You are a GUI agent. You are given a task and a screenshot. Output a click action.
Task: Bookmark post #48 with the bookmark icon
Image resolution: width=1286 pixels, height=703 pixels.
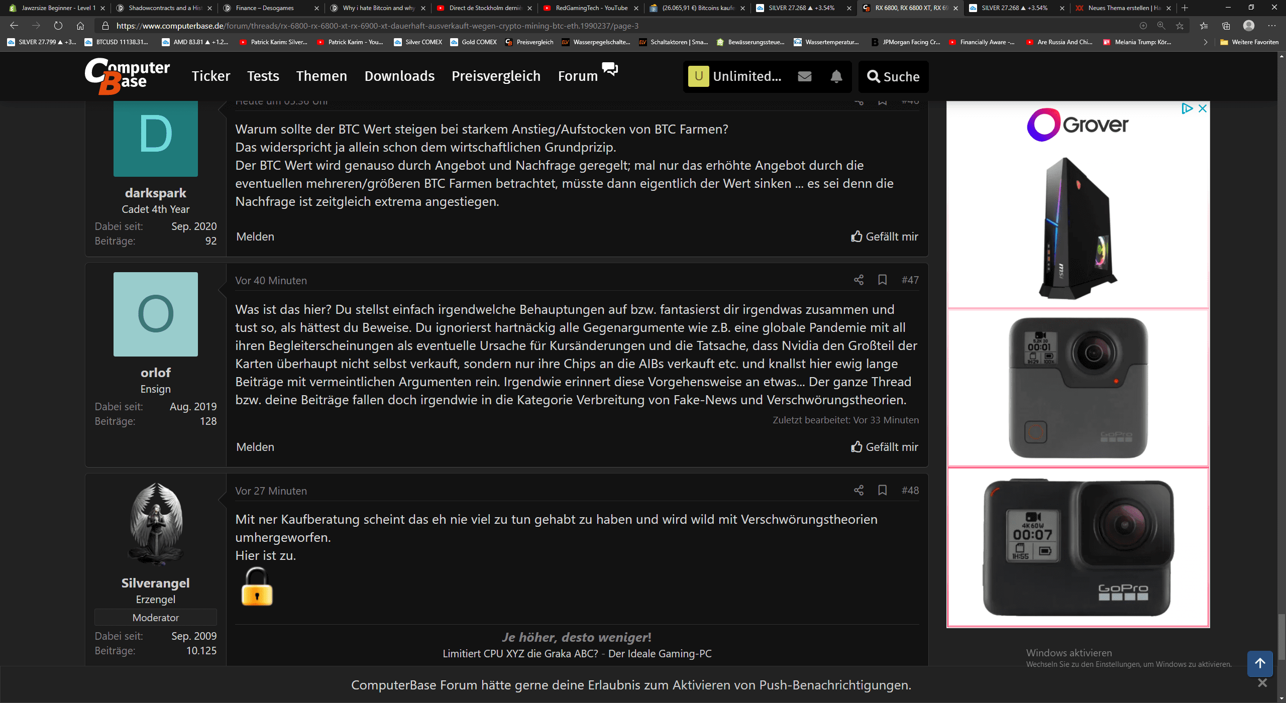click(882, 490)
